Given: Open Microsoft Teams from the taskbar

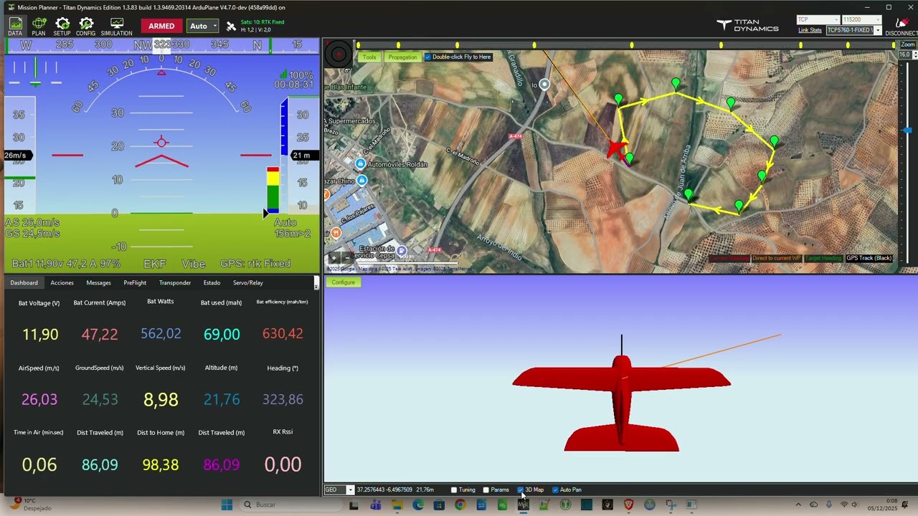Looking at the screenshot, I should click(x=376, y=505).
